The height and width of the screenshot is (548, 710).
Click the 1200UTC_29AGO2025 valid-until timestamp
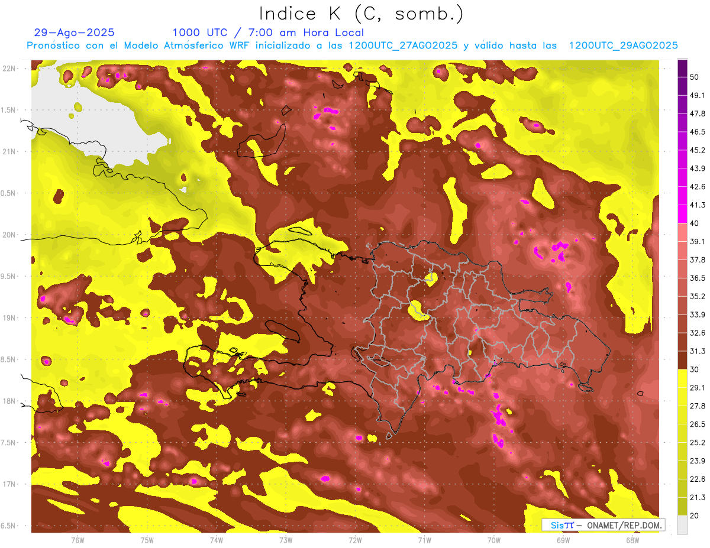click(623, 46)
